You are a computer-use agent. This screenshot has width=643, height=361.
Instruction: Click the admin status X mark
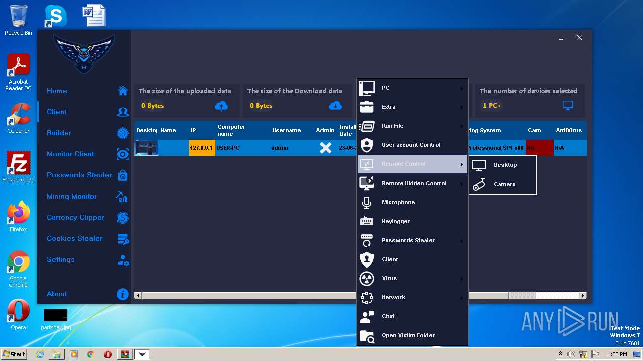pyautogui.click(x=326, y=148)
